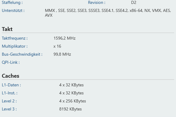Select the D2 revision value
Image resolution: width=176 pixels, height=117 pixels.
click(133, 3)
